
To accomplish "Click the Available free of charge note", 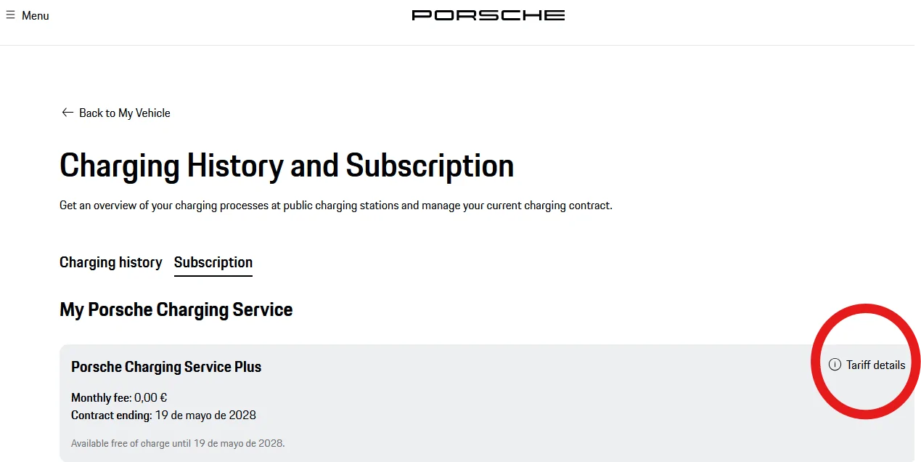I will click(178, 443).
